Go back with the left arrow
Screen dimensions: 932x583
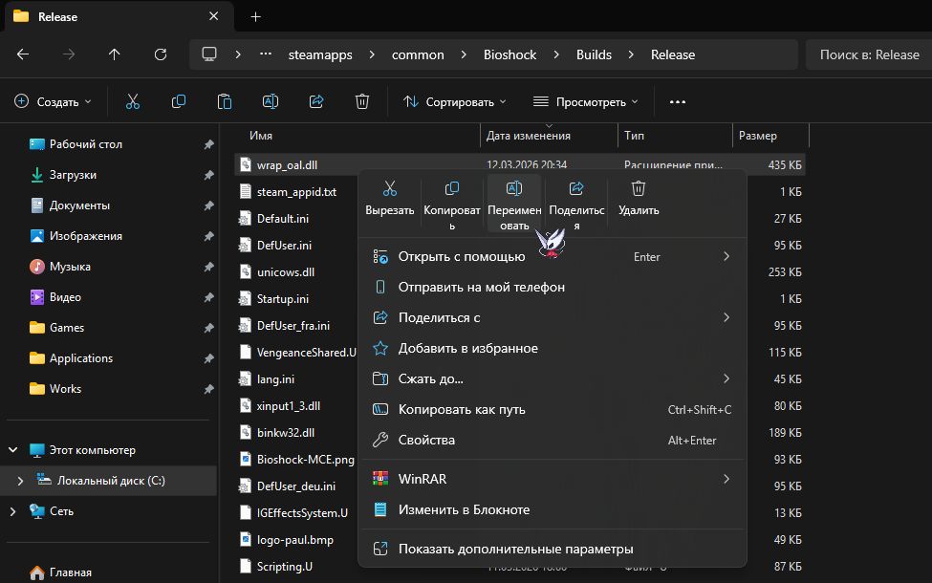(23, 54)
